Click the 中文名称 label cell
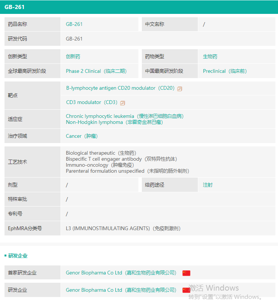This screenshot has height=300, width=278. (x=170, y=24)
